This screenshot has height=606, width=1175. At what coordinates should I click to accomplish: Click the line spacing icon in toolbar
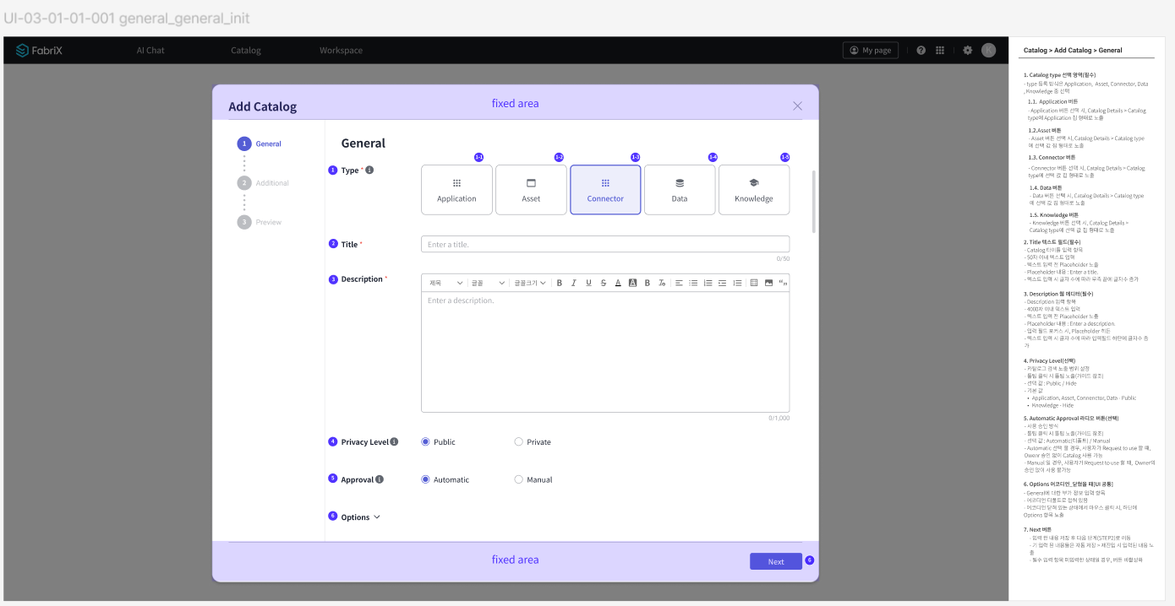click(737, 283)
